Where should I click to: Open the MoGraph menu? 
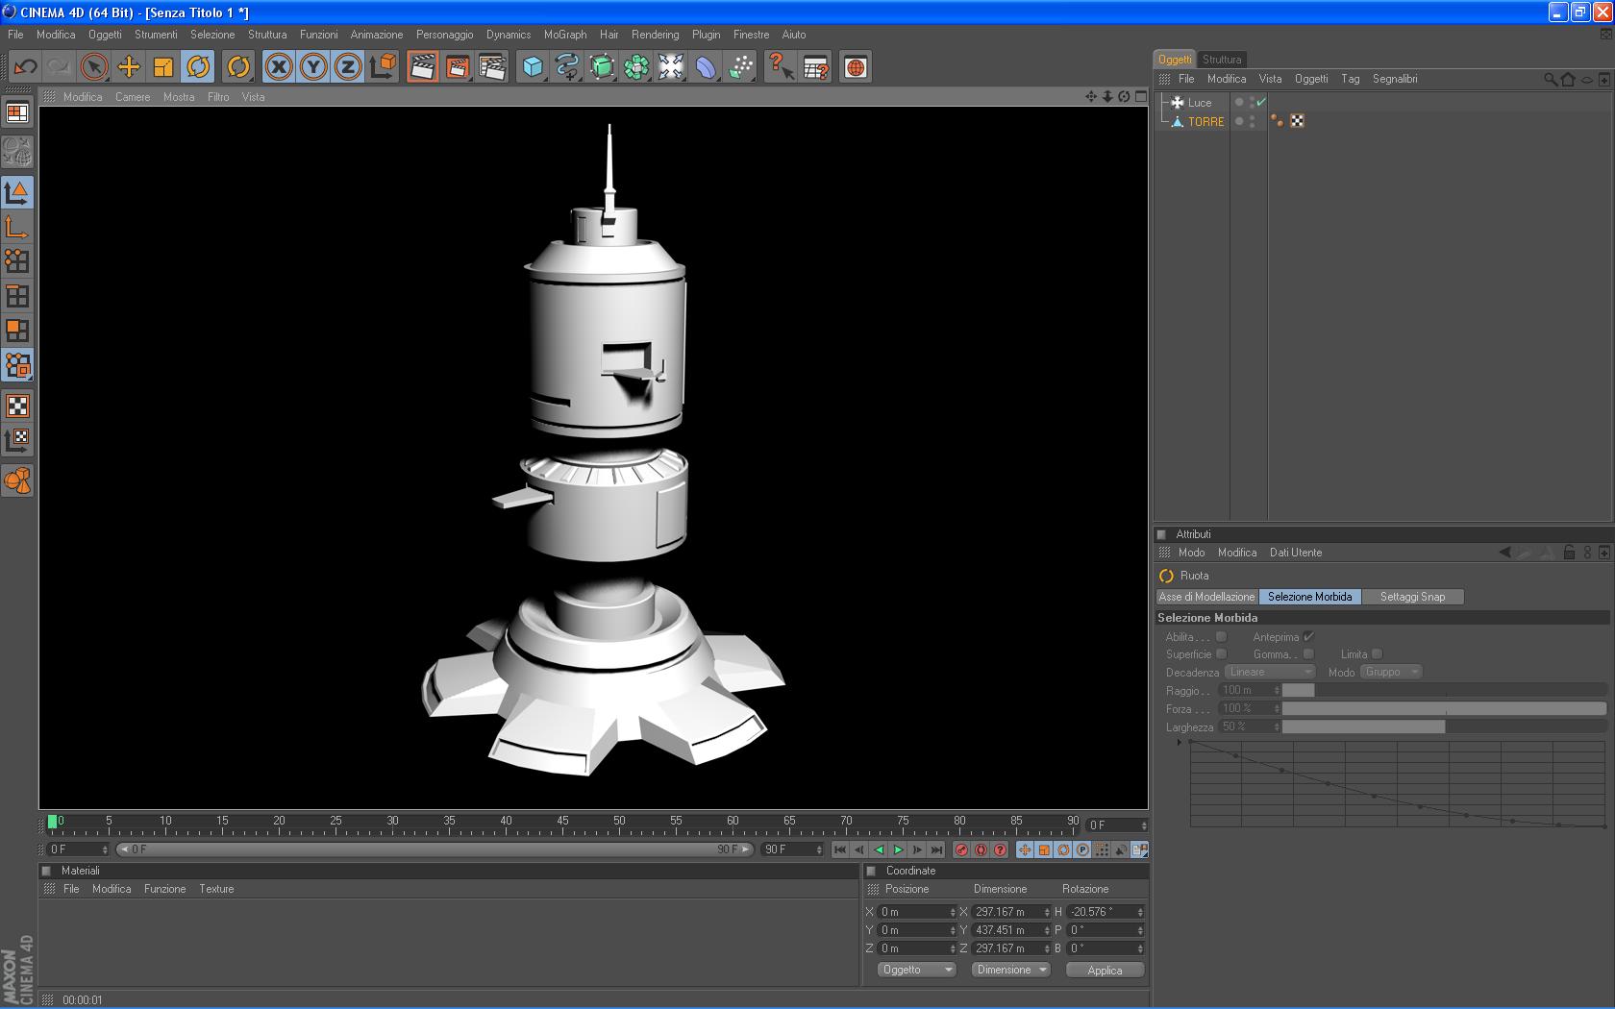click(x=564, y=35)
